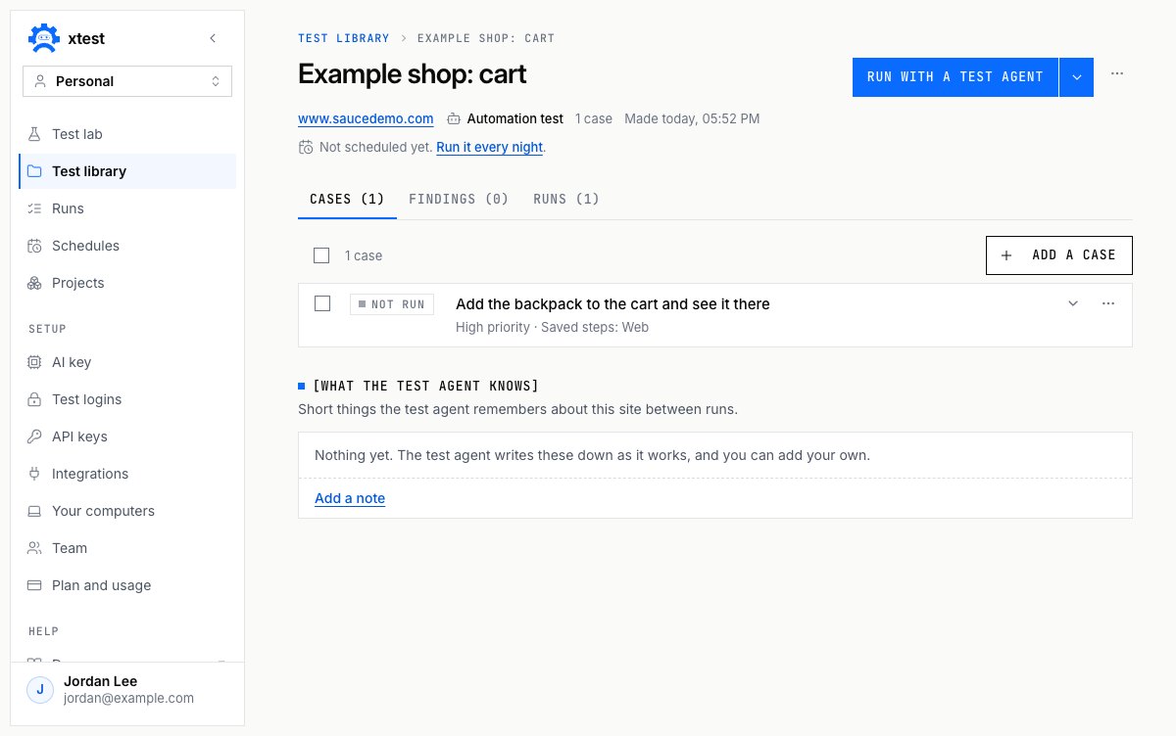Open Projects from the sidebar

tap(127, 283)
